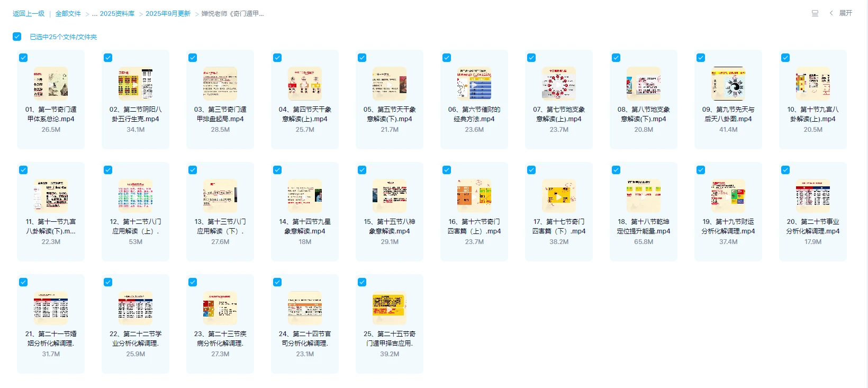Play 09 第九节先天与后天八卦图 thumbnail
Screen dimensions: 868x388
point(728,84)
